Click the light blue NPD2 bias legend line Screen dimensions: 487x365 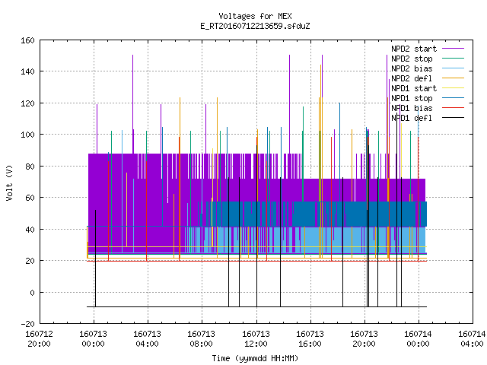point(453,68)
